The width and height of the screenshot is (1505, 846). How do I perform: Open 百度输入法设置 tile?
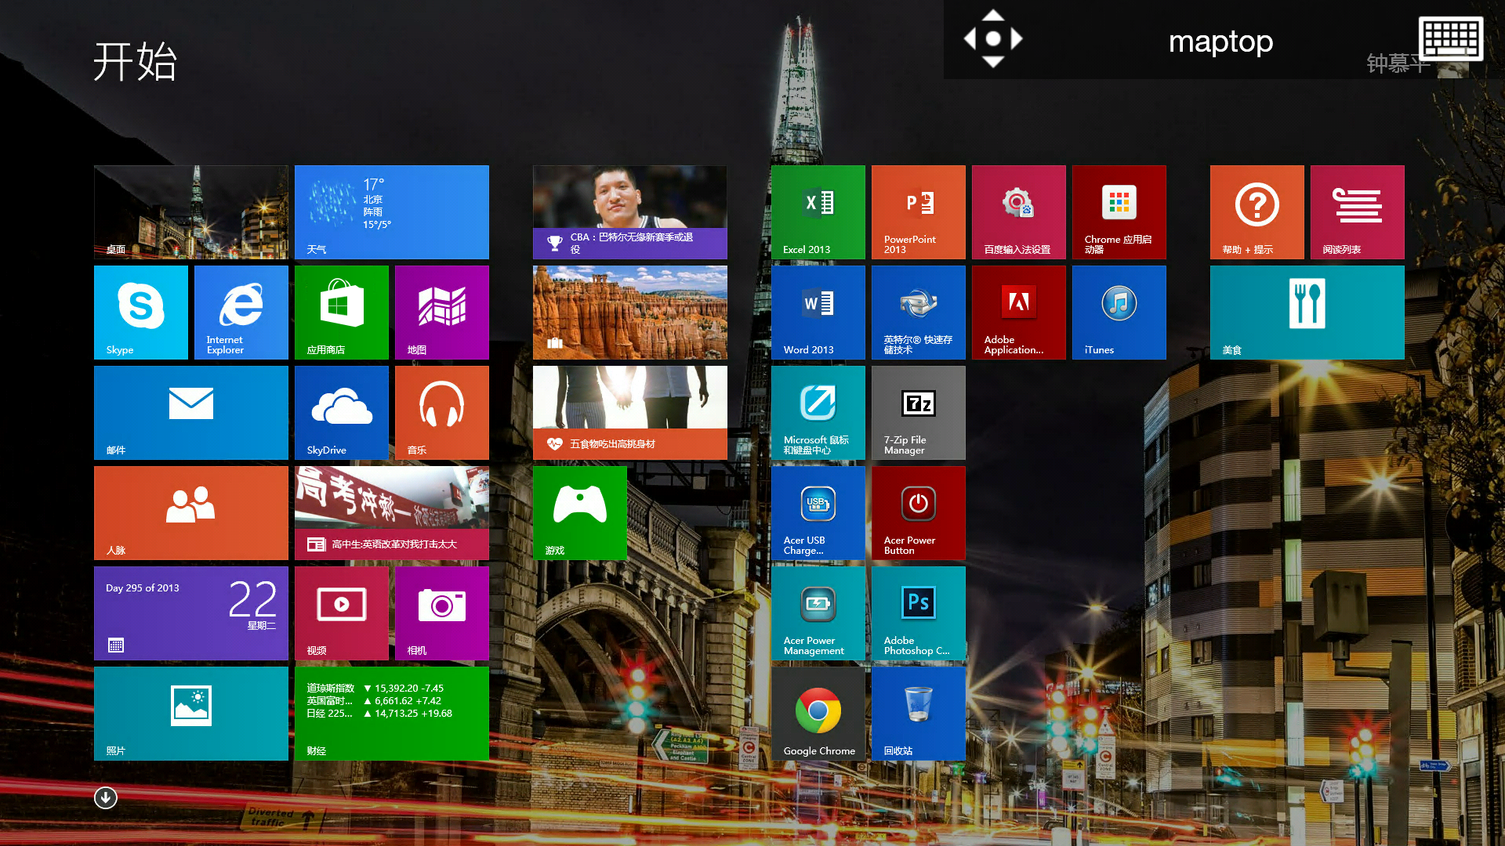[1019, 212]
